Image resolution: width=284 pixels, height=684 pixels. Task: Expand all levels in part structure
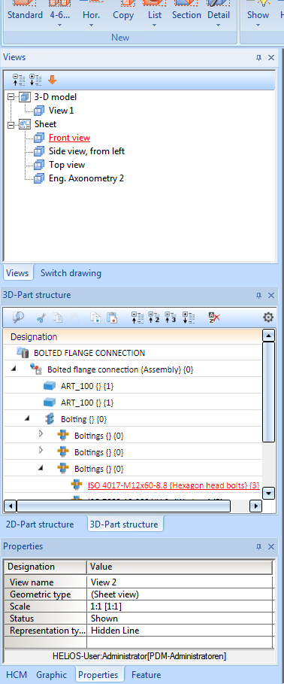[x=189, y=318]
